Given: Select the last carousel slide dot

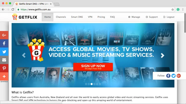Looking at the screenshot, I should (x=100, y=84).
